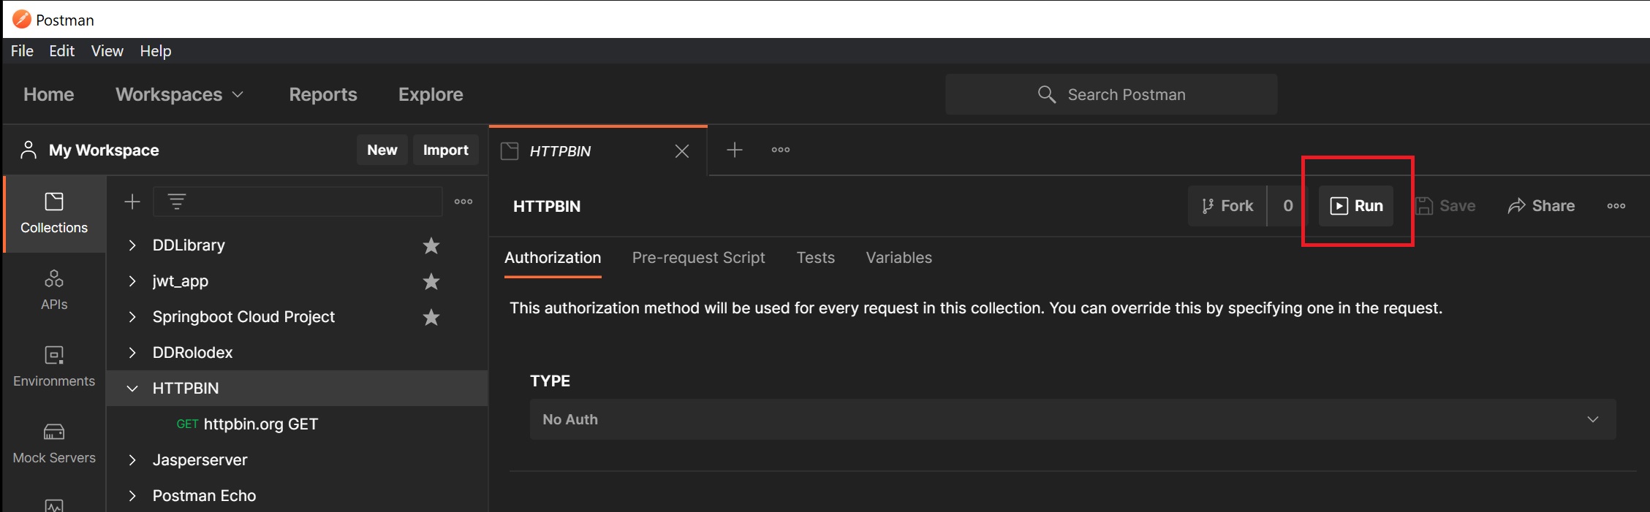Open the No Auth type dropdown
The height and width of the screenshot is (512, 1650).
click(1072, 419)
